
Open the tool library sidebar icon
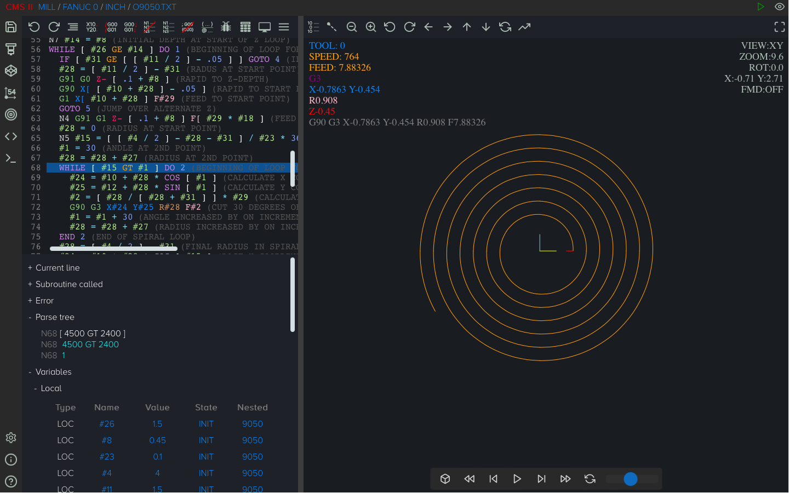click(11, 49)
